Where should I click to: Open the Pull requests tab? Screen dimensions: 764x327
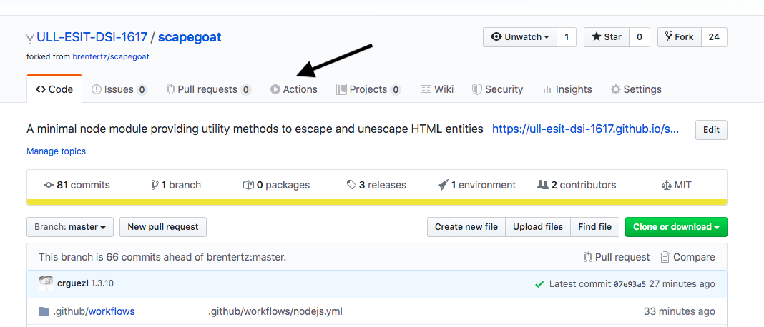tap(209, 89)
